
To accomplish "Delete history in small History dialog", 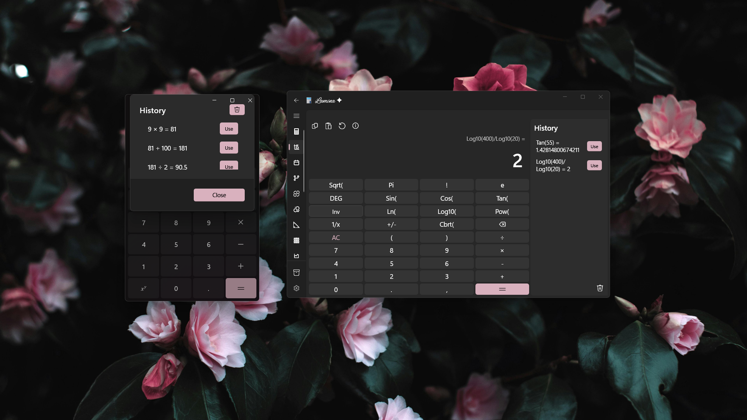I will click(237, 110).
